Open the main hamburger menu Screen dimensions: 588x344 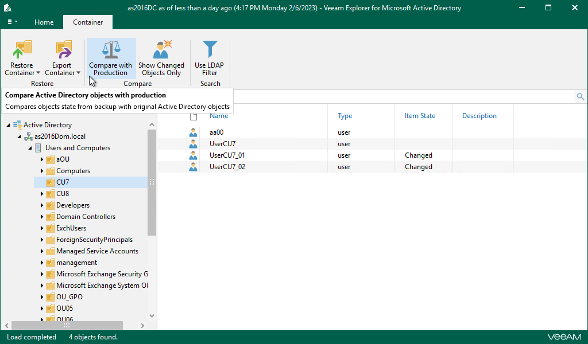(x=12, y=22)
